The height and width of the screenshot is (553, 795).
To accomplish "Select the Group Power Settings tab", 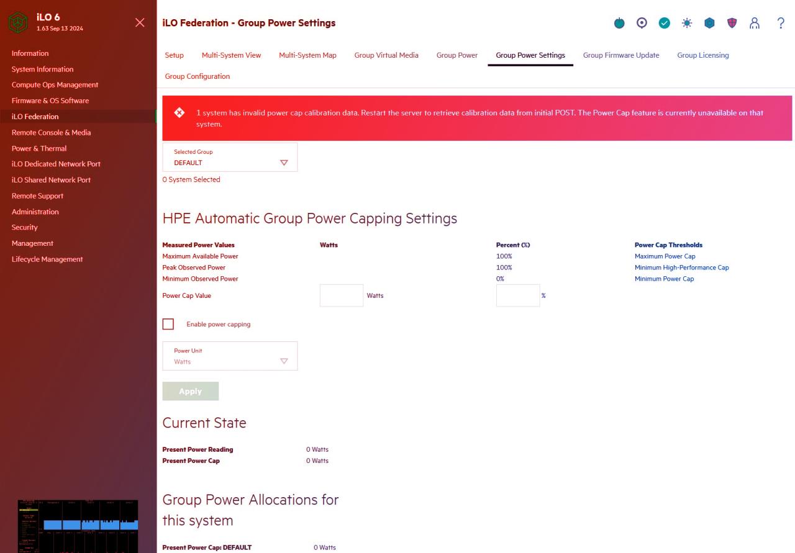I will point(530,55).
